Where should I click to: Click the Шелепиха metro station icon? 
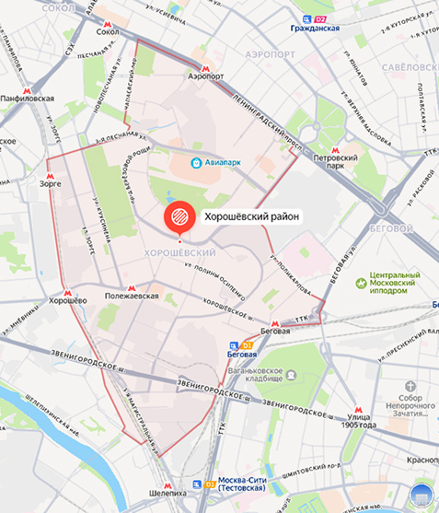pos(168,486)
